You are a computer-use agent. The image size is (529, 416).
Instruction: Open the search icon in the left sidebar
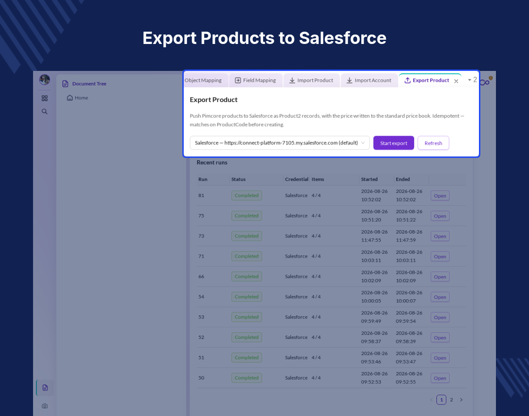point(44,112)
